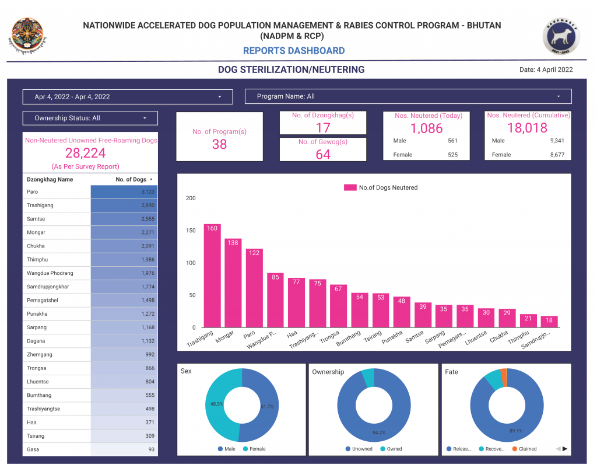The height and width of the screenshot is (471, 597).
Task: Click the Trashigang row in dzongkhag table
Action: [x=90, y=205]
